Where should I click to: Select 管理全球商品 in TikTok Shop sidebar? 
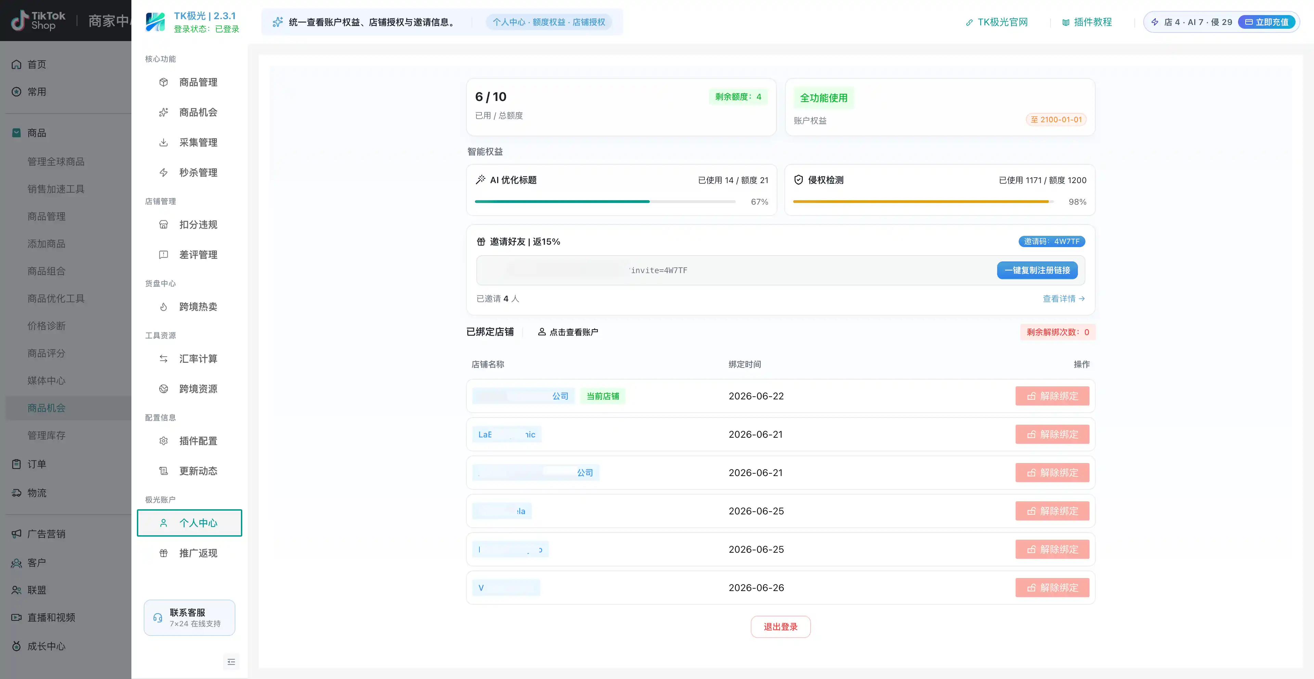click(56, 162)
